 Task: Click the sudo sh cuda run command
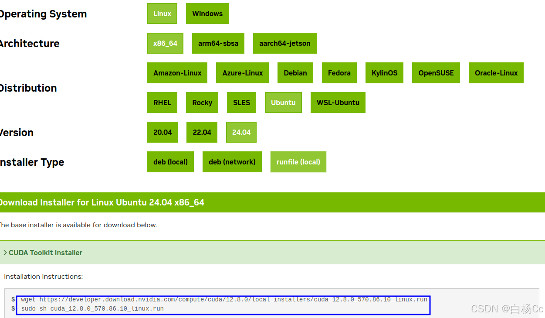click(x=92, y=309)
